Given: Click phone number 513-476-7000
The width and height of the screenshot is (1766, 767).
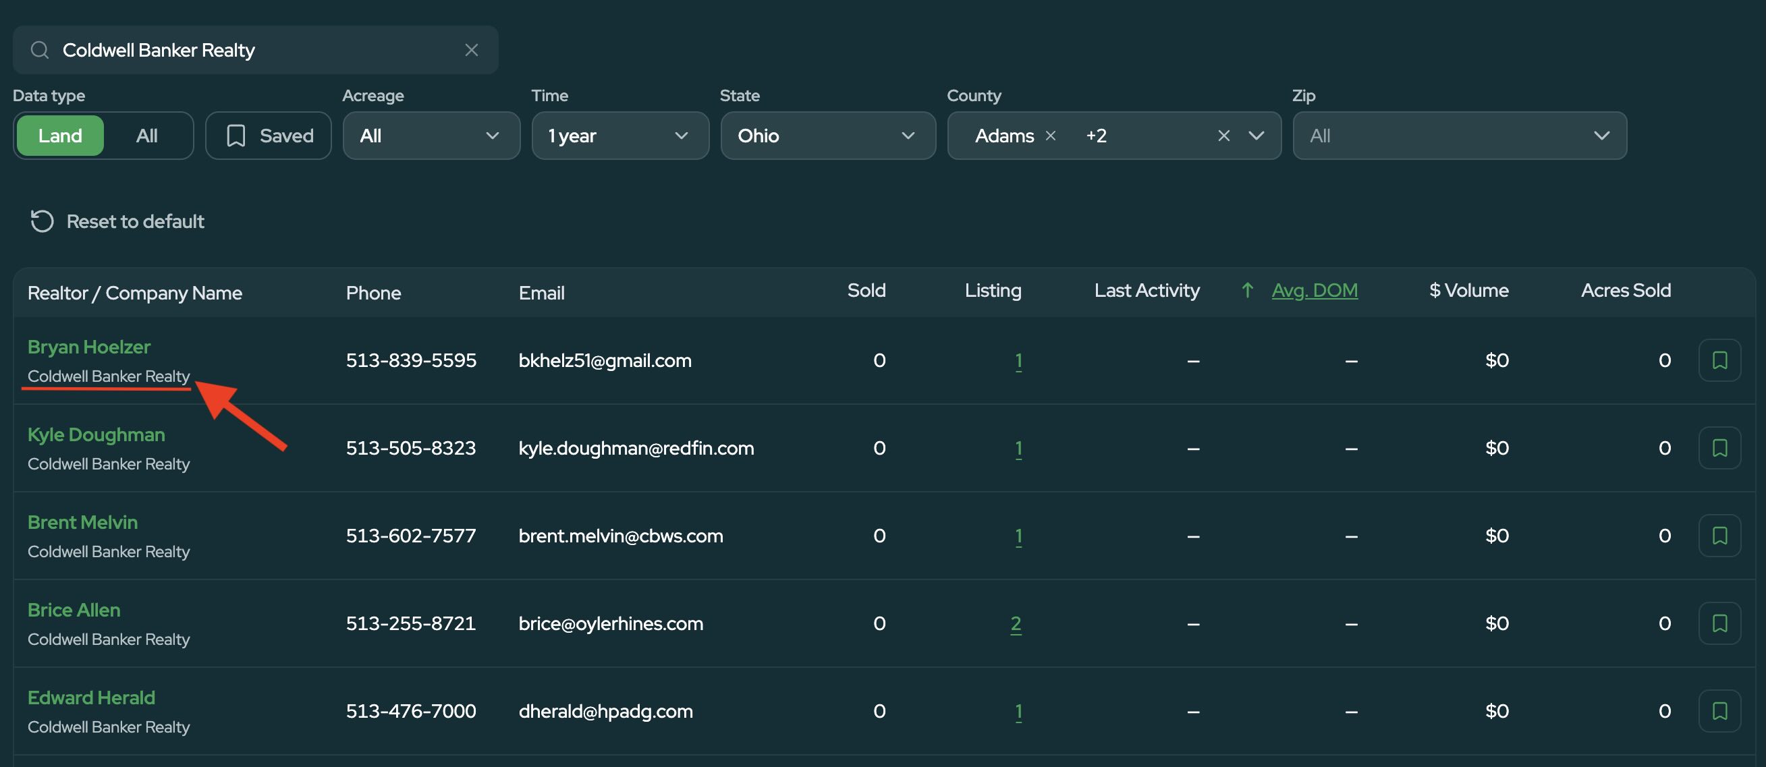Looking at the screenshot, I should (x=411, y=712).
